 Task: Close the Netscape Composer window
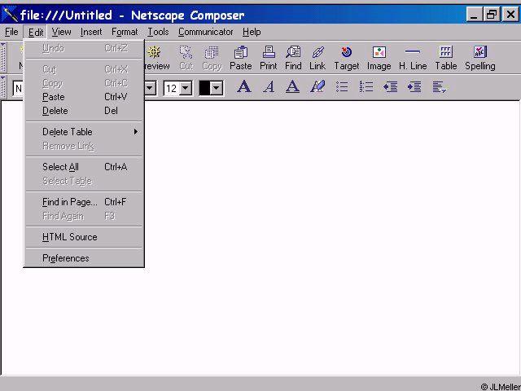pyautogui.click(x=510, y=15)
